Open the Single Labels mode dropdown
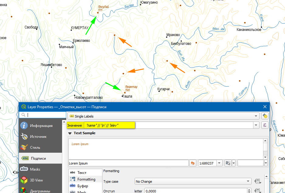 click(x=256, y=116)
